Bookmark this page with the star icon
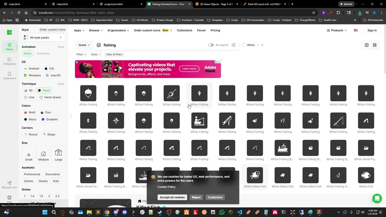Screen dimensions: 386x217 tap(314, 13)
